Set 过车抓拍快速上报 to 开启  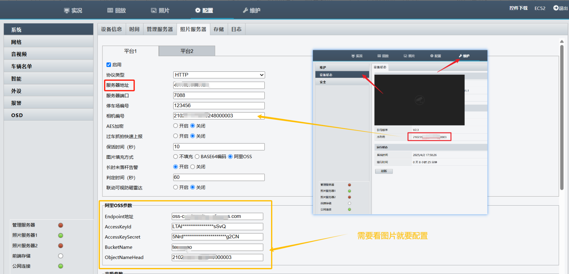[175, 136]
